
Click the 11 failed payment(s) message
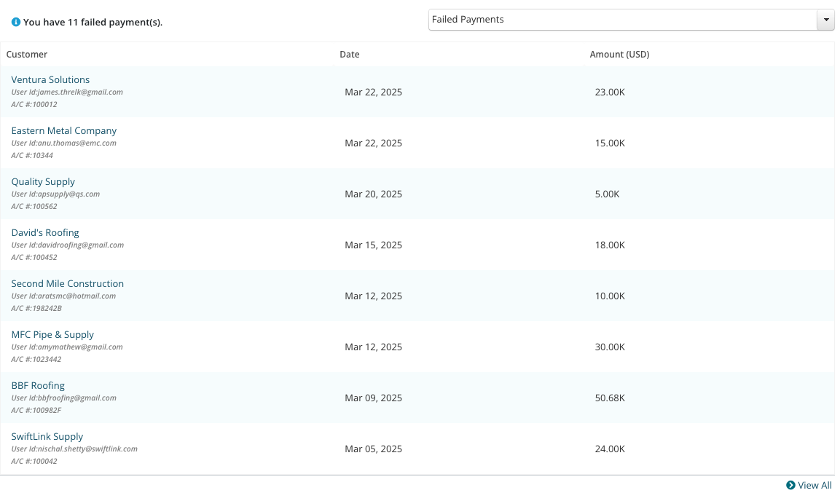[93, 23]
